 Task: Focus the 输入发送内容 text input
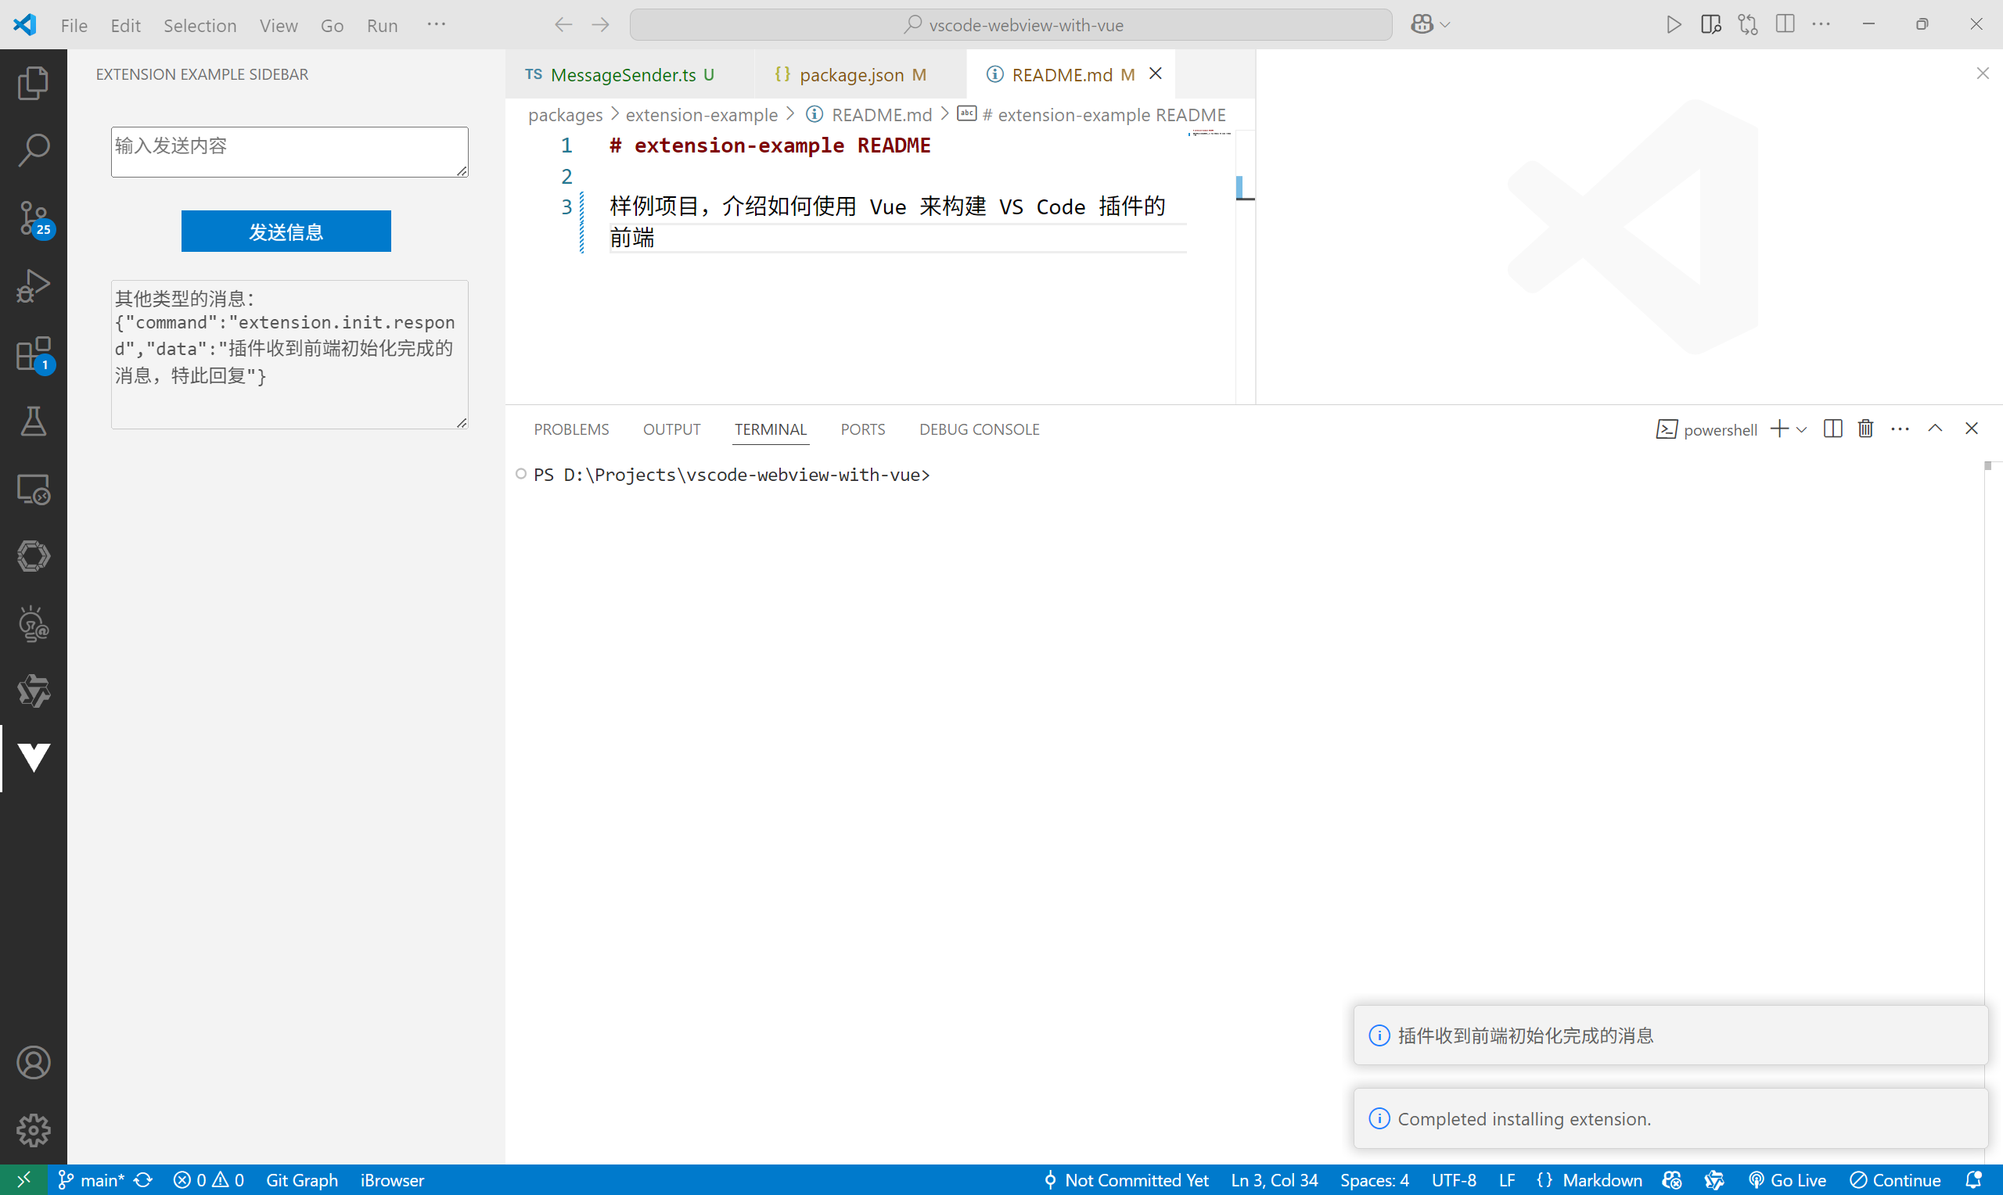tap(289, 152)
